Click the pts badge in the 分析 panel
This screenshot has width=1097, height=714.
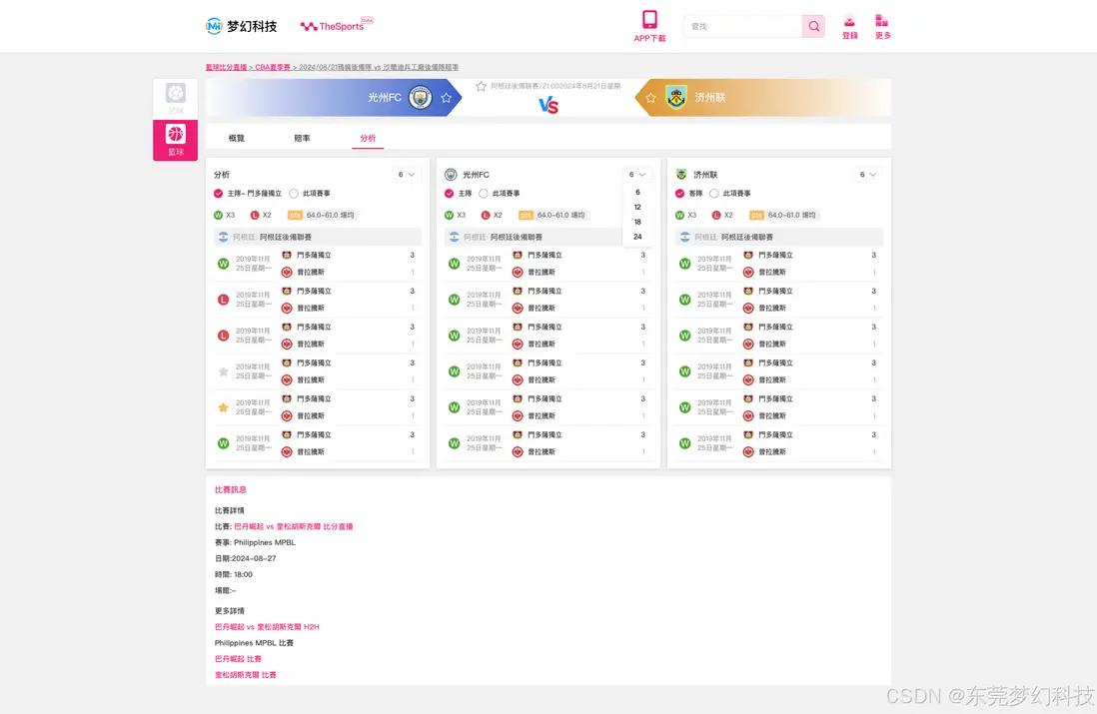coord(296,215)
